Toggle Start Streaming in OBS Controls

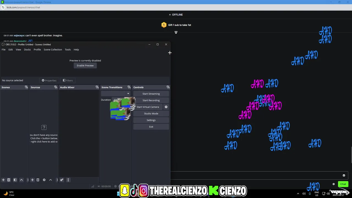pos(151,94)
